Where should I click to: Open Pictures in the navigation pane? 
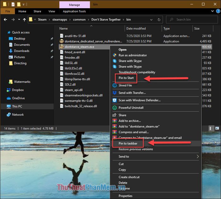pos(20,57)
